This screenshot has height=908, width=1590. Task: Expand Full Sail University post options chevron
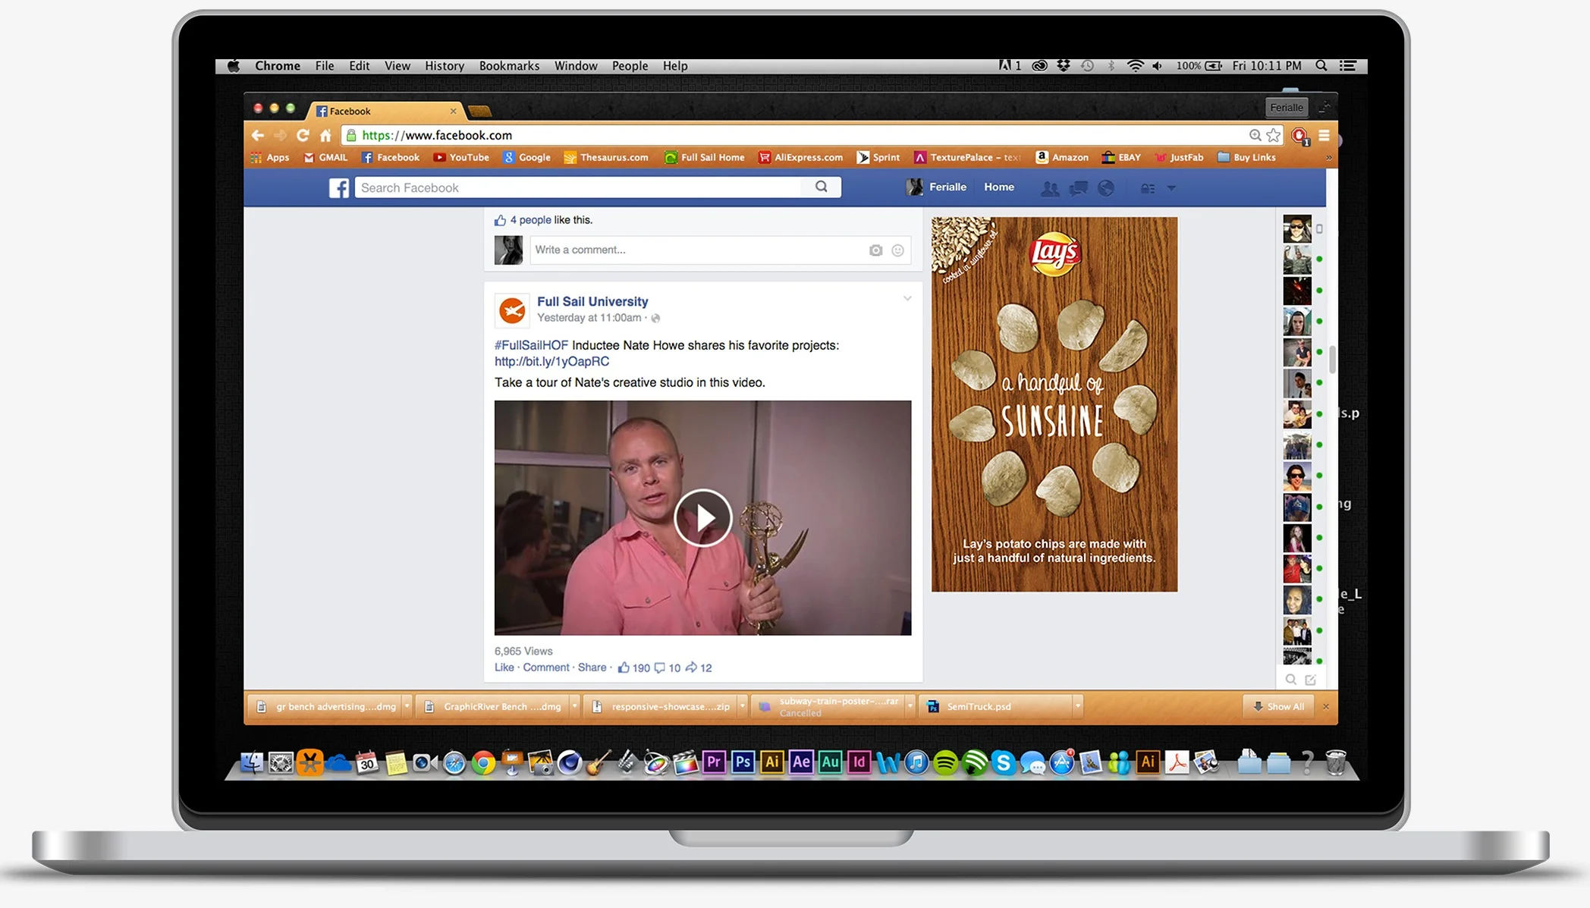[907, 299]
